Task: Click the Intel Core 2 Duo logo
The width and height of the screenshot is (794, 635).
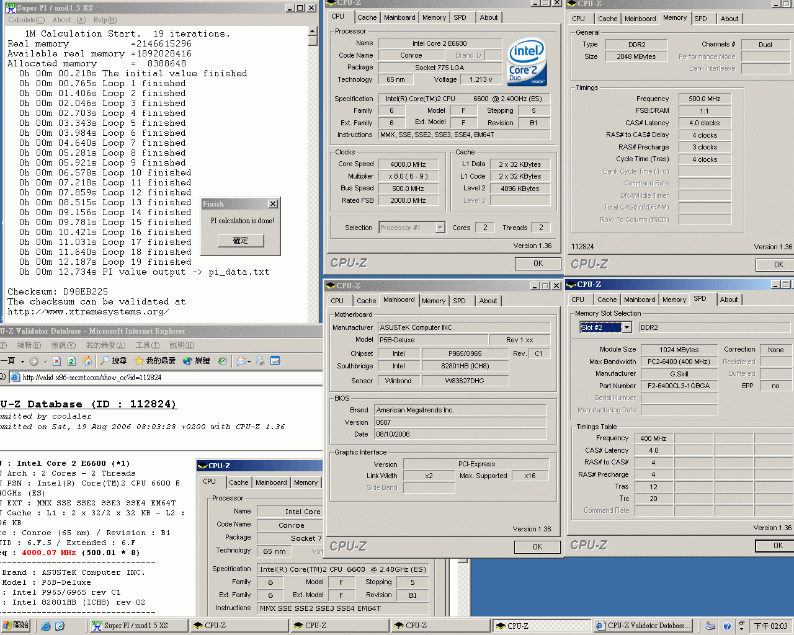Action: [x=527, y=62]
